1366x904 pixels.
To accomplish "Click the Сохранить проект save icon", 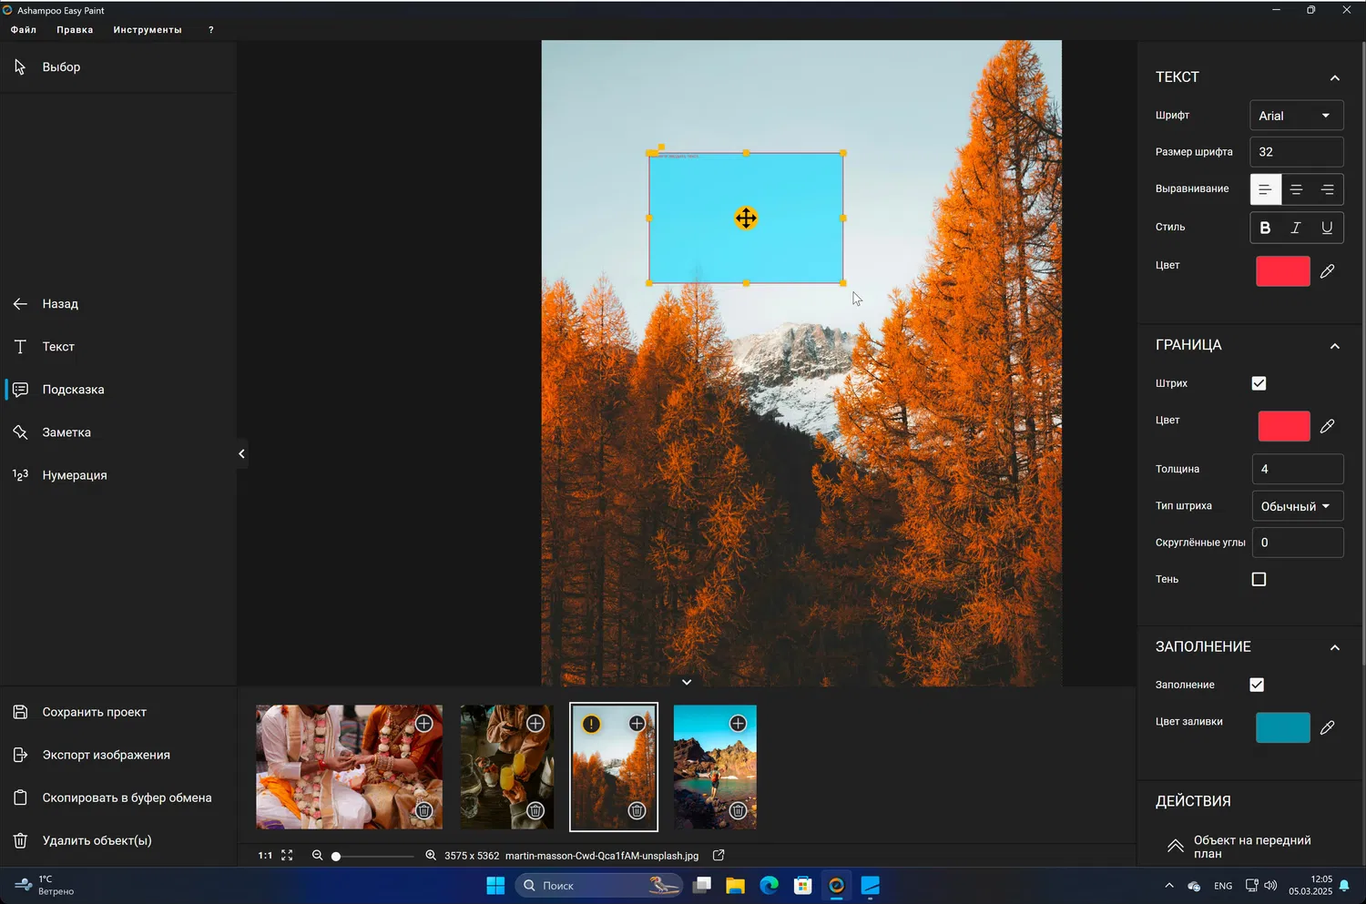I will point(20,712).
